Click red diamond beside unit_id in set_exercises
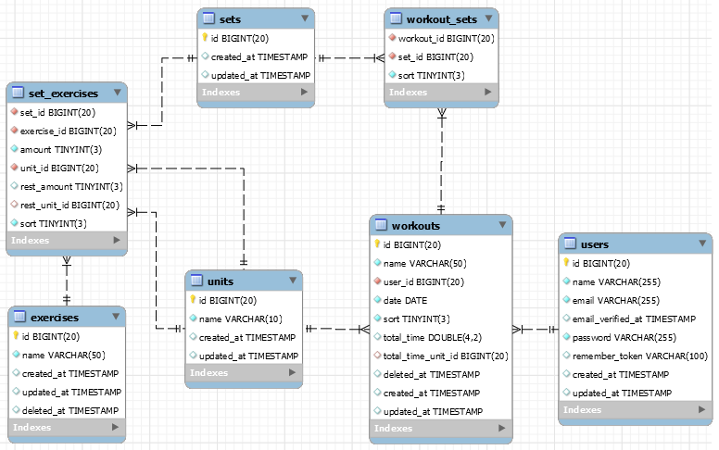The width and height of the screenshot is (719, 450). coord(14,168)
